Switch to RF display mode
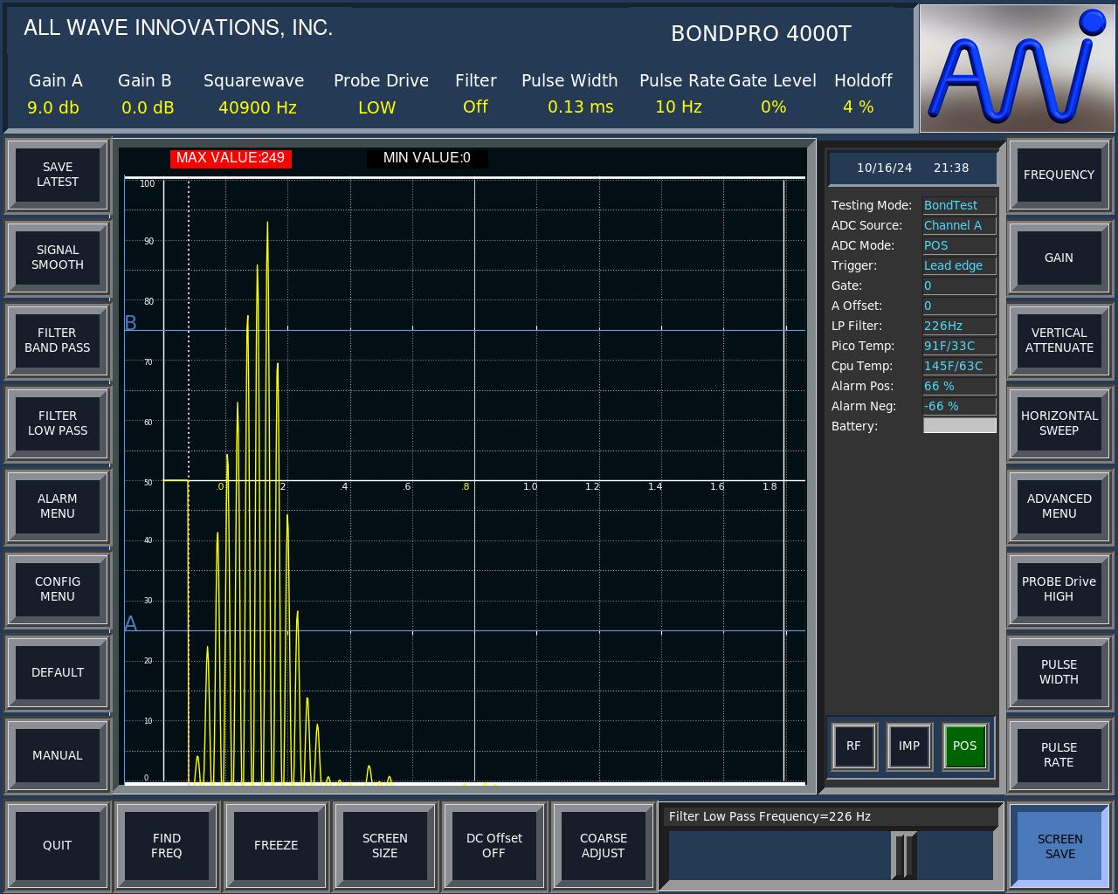Image resolution: width=1118 pixels, height=894 pixels. click(x=853, y=746)
